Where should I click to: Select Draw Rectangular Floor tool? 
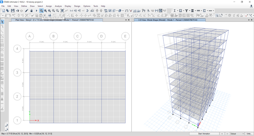point(2,60)
